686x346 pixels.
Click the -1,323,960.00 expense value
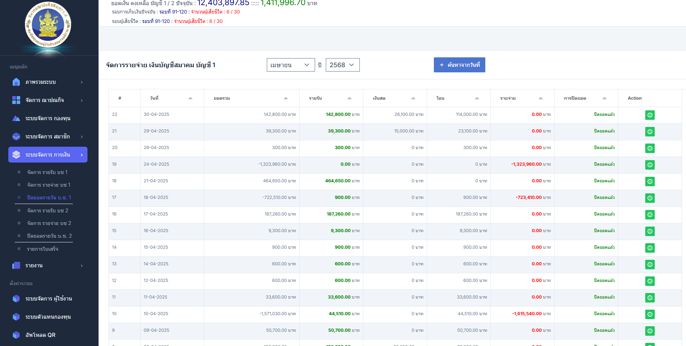coord(526,164)
